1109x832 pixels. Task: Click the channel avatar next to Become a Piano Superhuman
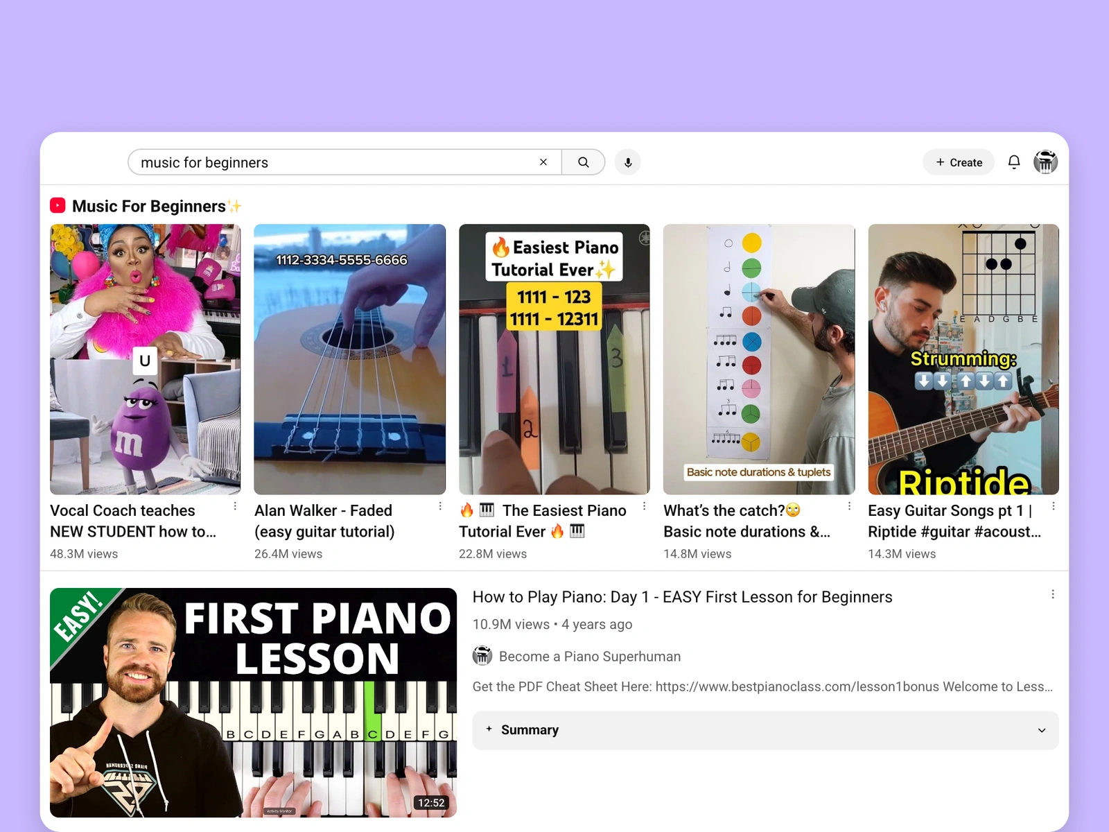(482, 656)
